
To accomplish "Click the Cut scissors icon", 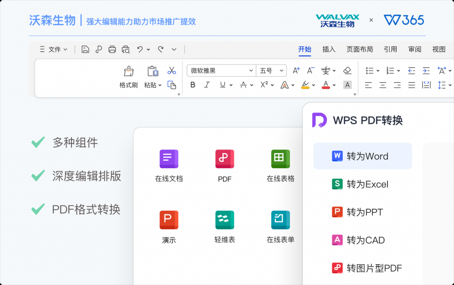I will pos(172,70).
